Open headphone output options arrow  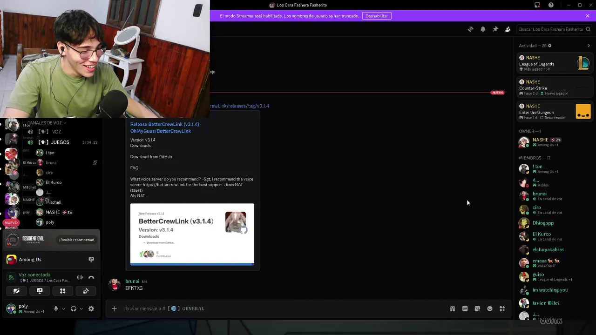point(81,308)
